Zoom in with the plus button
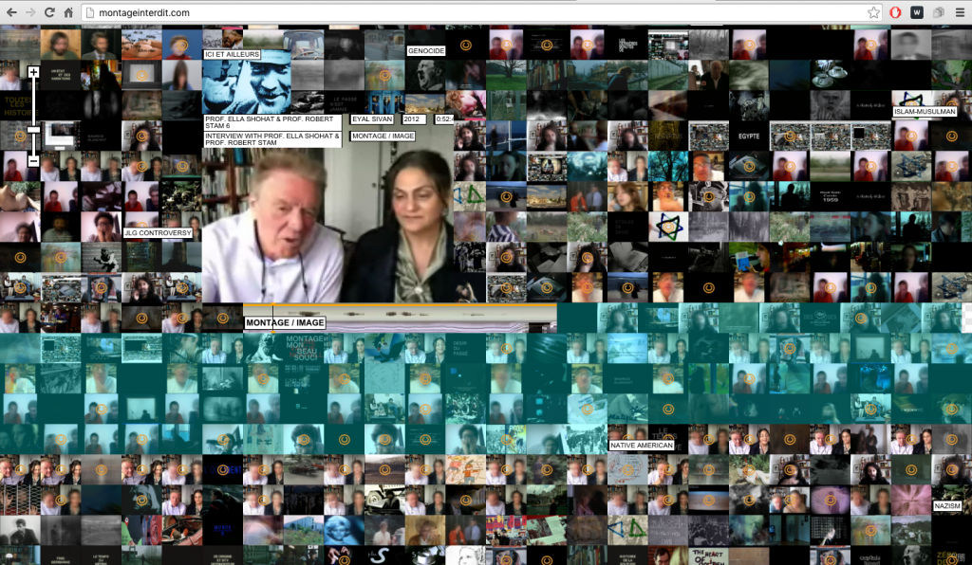This screenshot has height=565, width=972. pos(33,72)
